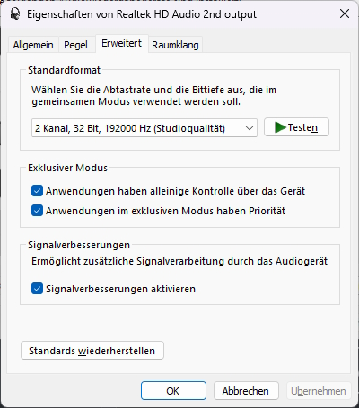This screenshot has width=359, height=408.
Task: Click the chevron arrow of the format combo box
Action: [x=250, y=128]
